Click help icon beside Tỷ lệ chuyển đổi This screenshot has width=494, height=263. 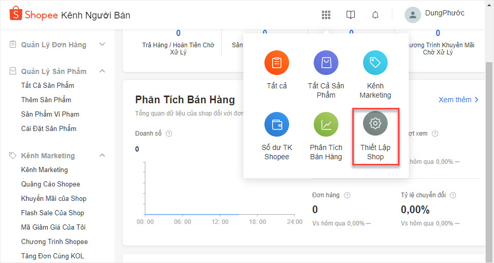tap(453, 195)
